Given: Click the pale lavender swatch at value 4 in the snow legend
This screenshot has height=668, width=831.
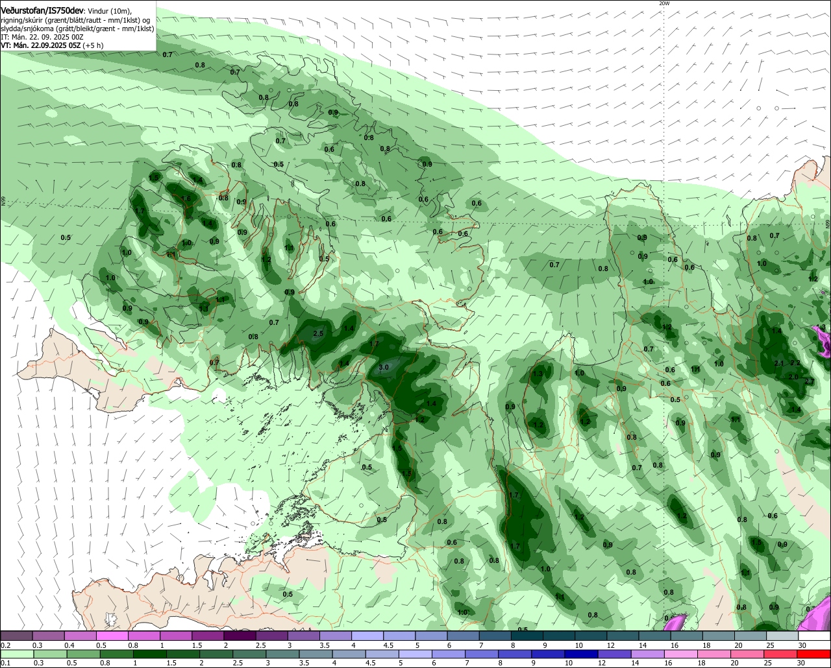Looking at the screenshot, I should pos(367,636).
